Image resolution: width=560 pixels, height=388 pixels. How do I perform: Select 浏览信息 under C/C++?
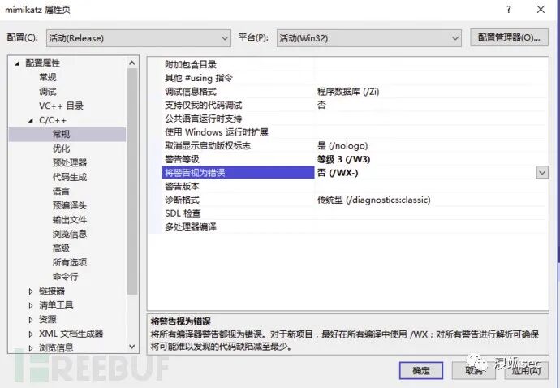pyautogui.click(x=70, y=234)
